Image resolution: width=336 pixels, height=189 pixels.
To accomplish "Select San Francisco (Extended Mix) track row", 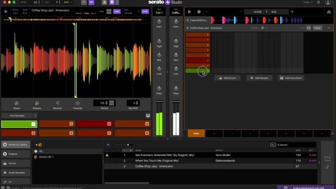I will [211, 155].
